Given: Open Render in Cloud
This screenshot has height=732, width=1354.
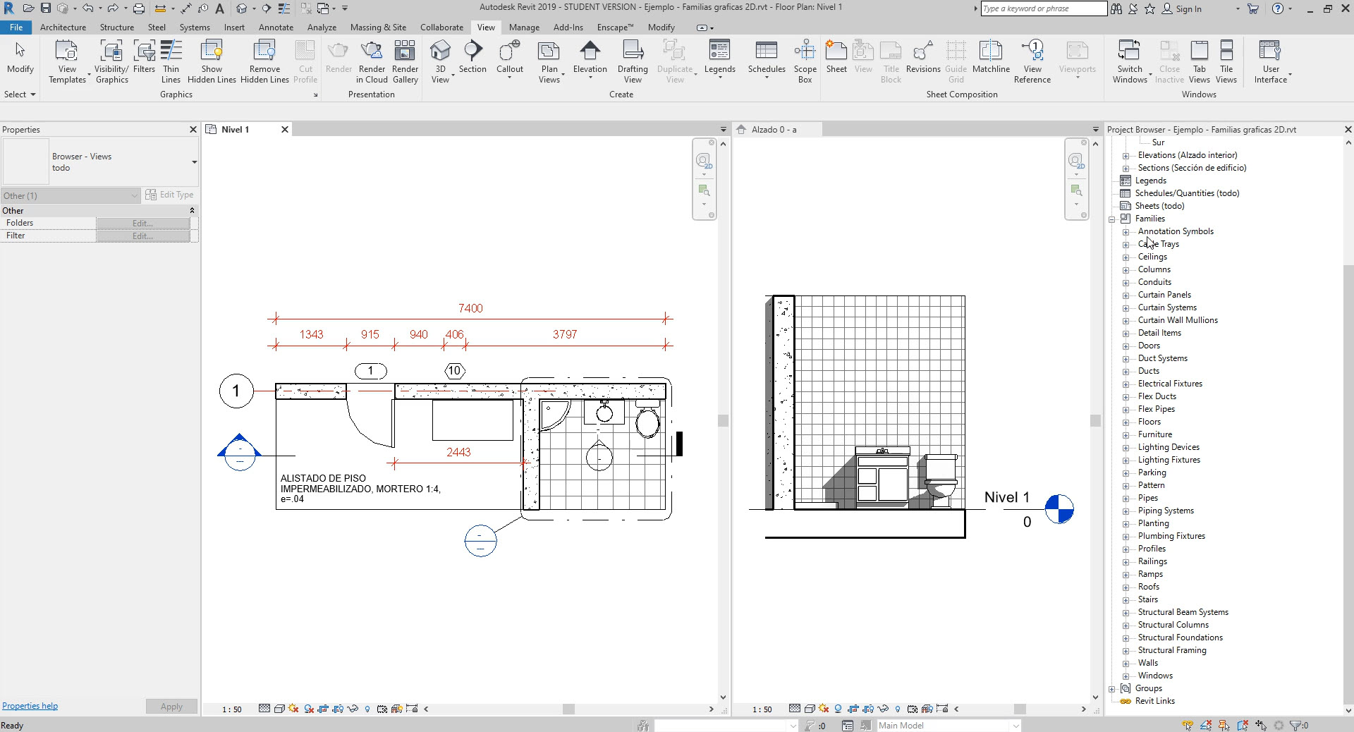Looking at the screenshot, I should [x=372, y=62].
